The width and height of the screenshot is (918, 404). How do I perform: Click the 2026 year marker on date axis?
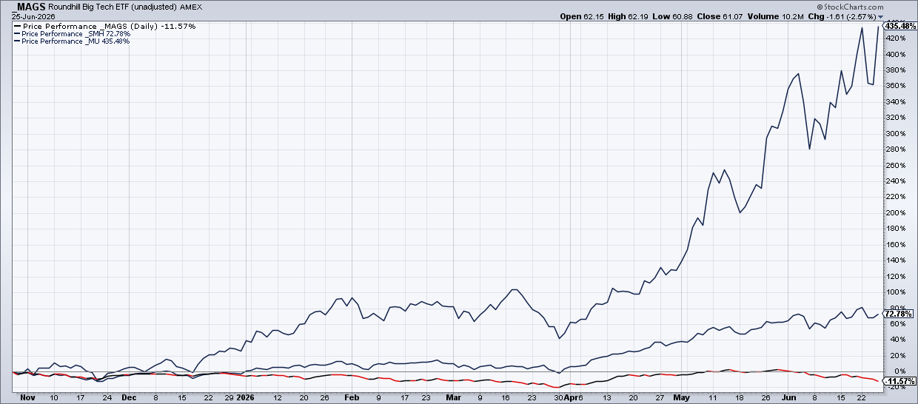click(x=244, y=397)
